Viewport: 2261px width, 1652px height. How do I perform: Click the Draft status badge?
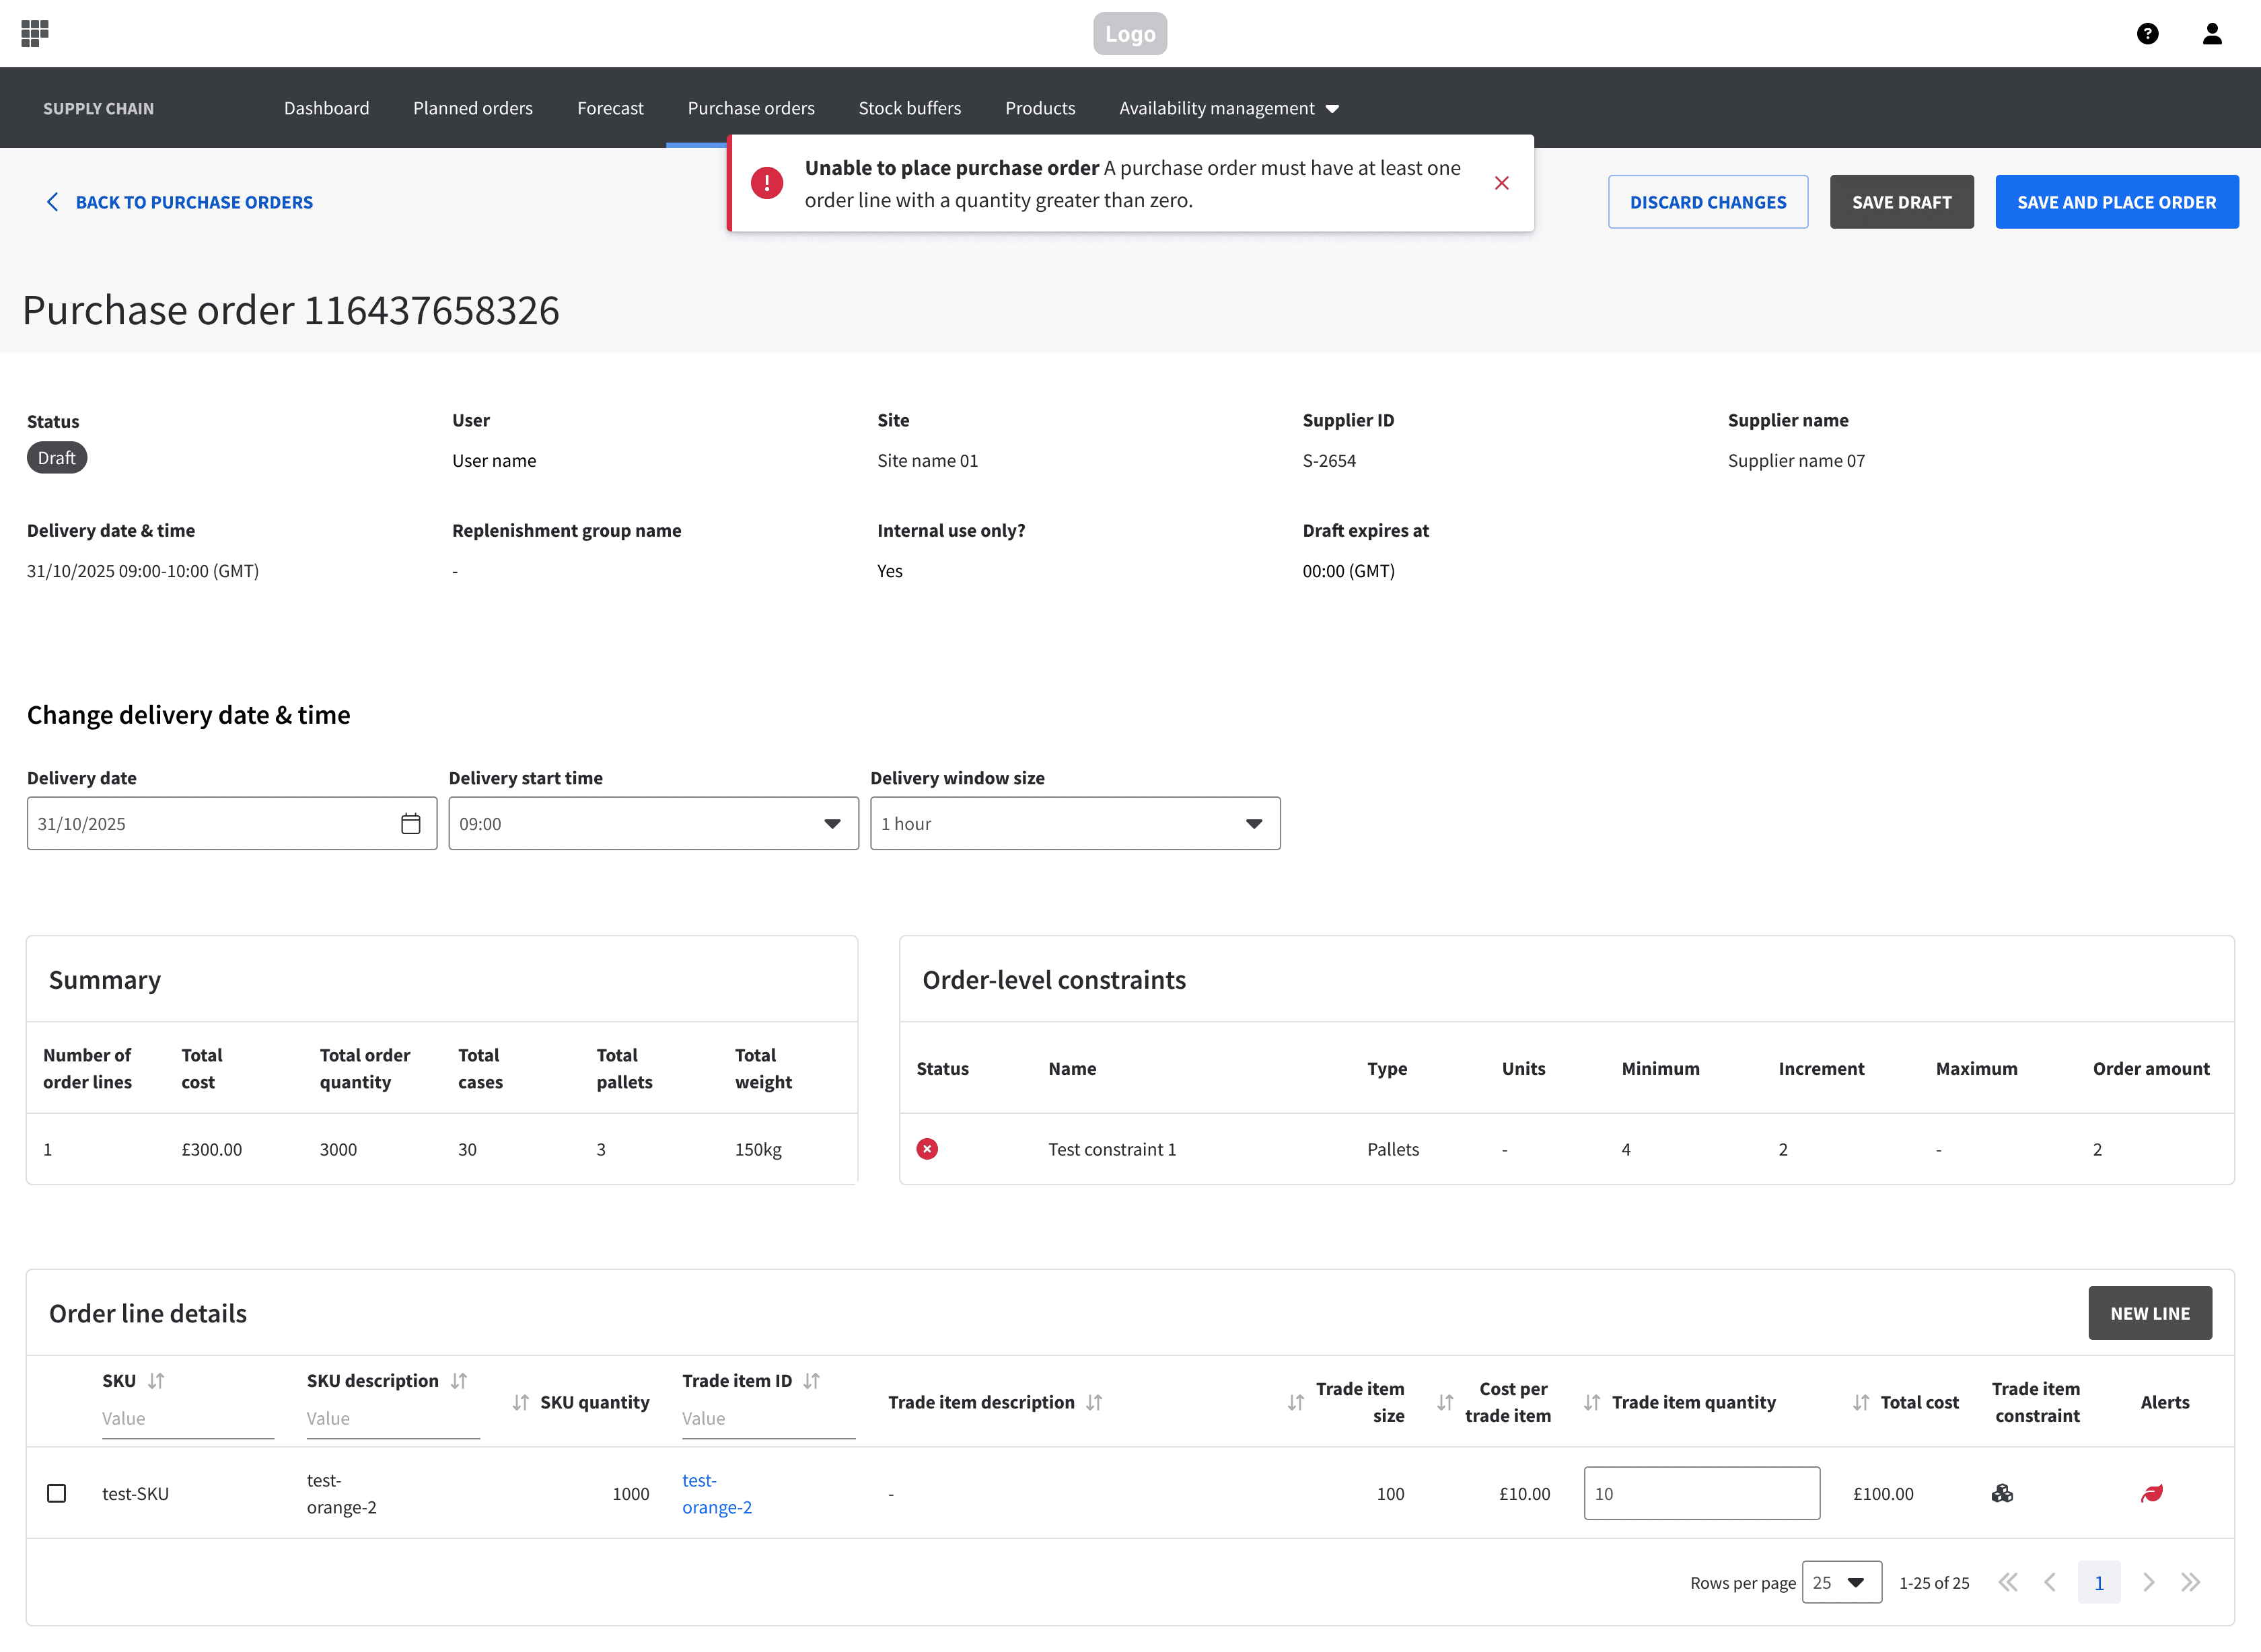57,458
